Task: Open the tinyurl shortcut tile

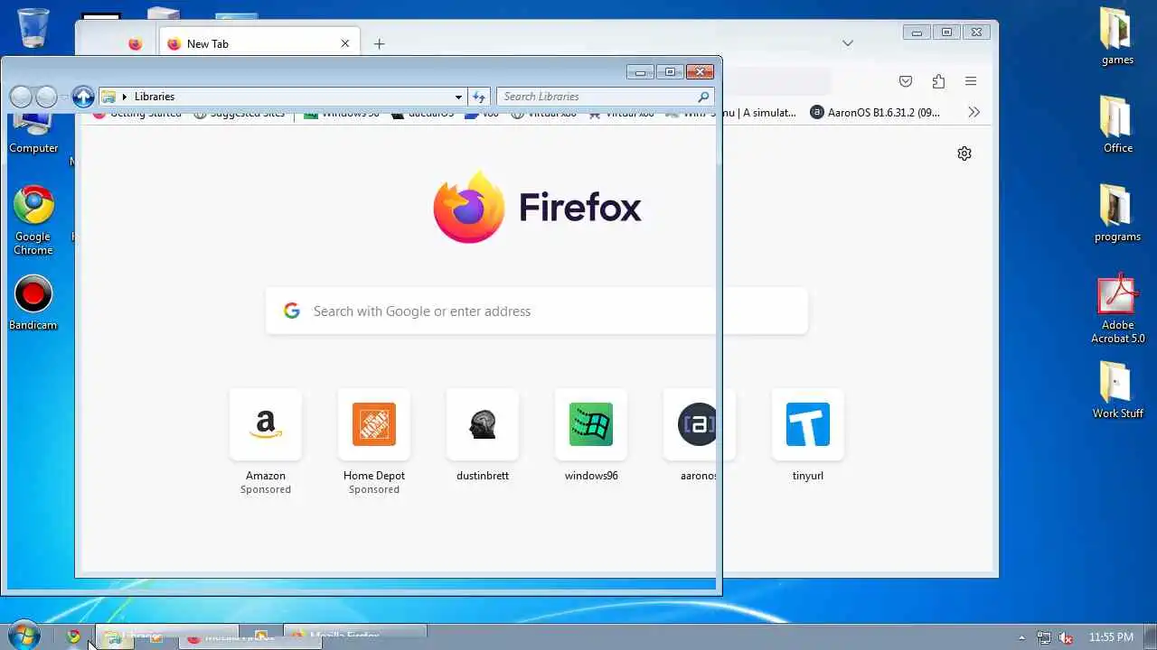Action: coord(808,424)
